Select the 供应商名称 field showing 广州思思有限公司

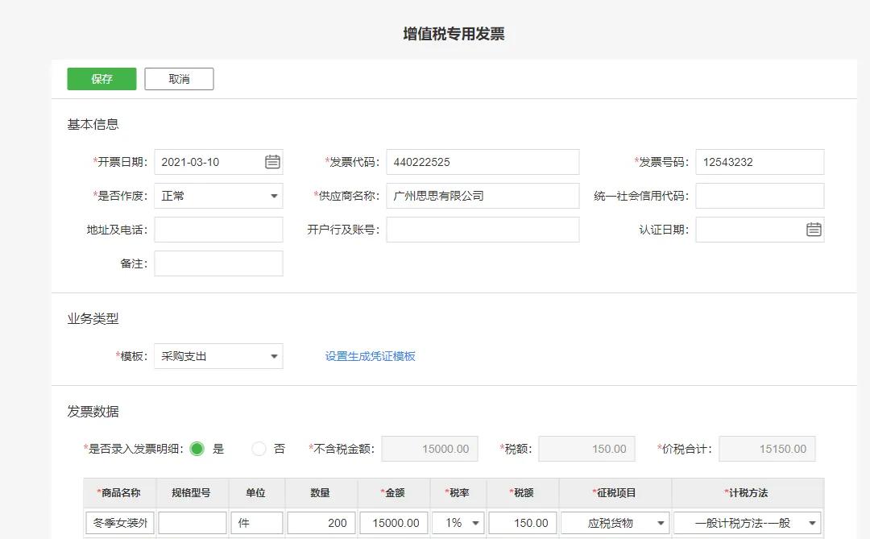pyautogui.click(x=482, y=195)
